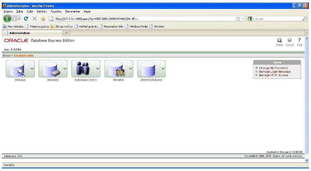
Task: Click the Primeiros passos bookmark
Action: (x=37, y=27)
